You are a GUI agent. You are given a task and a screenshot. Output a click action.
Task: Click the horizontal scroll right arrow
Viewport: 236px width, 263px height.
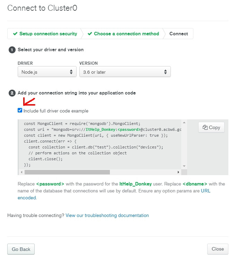coord(178,172)
